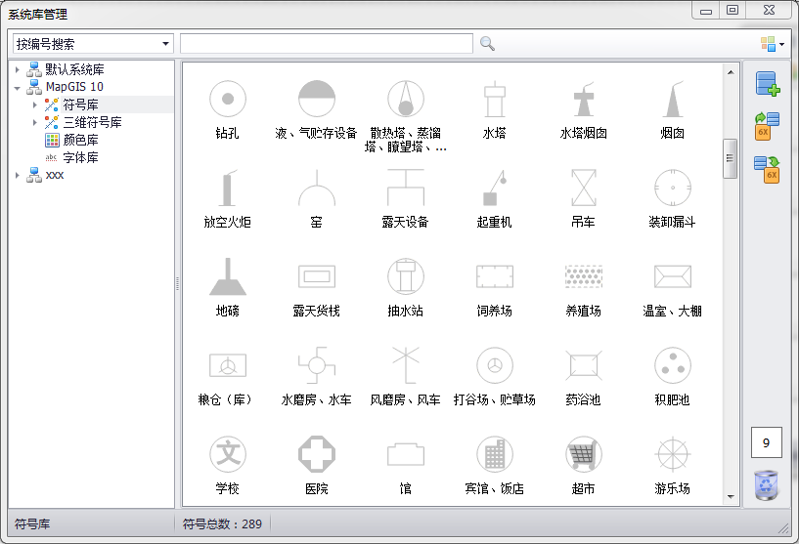Image resolution: width=799 pixels, height=544 pixels.
Task: Open the recycle bin icon
Action: click(x=767, y=484)
